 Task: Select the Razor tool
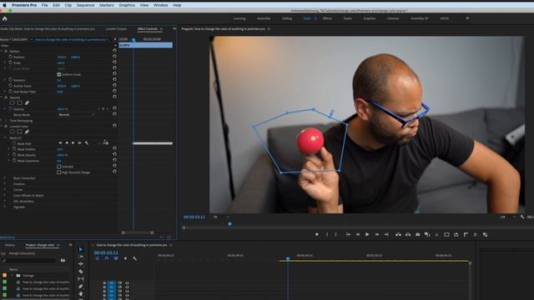[x=81, y=272]
